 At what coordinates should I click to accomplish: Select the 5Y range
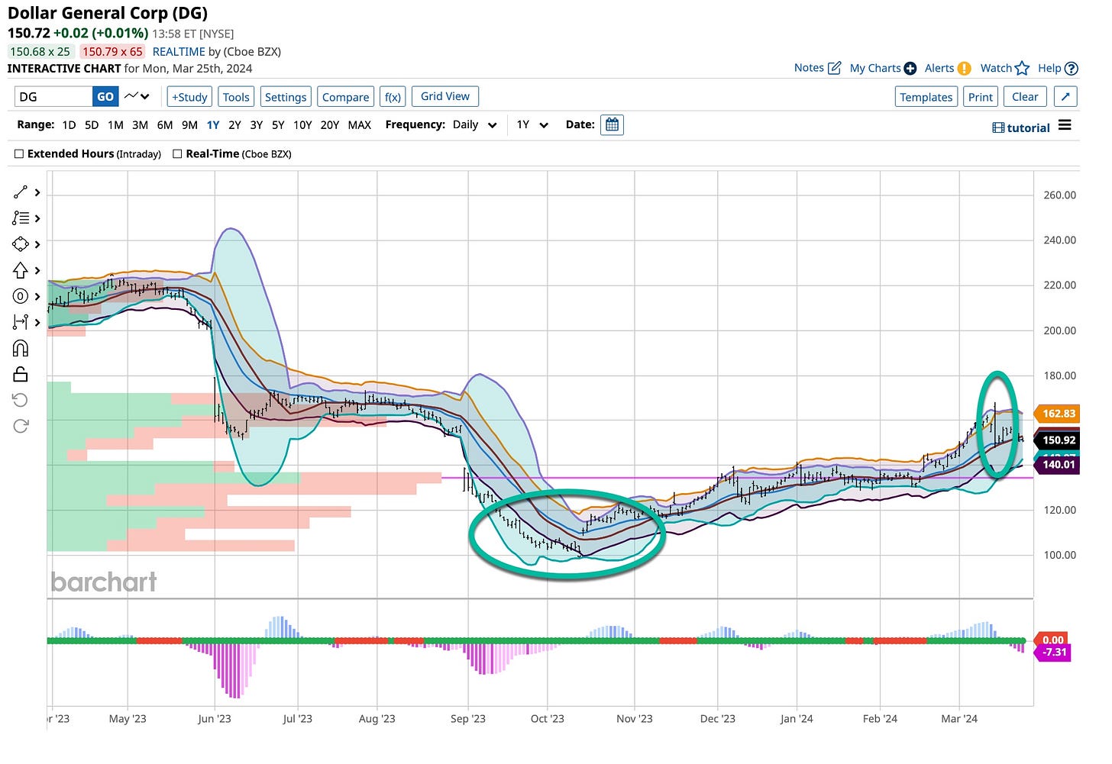[x=278, y=124]
